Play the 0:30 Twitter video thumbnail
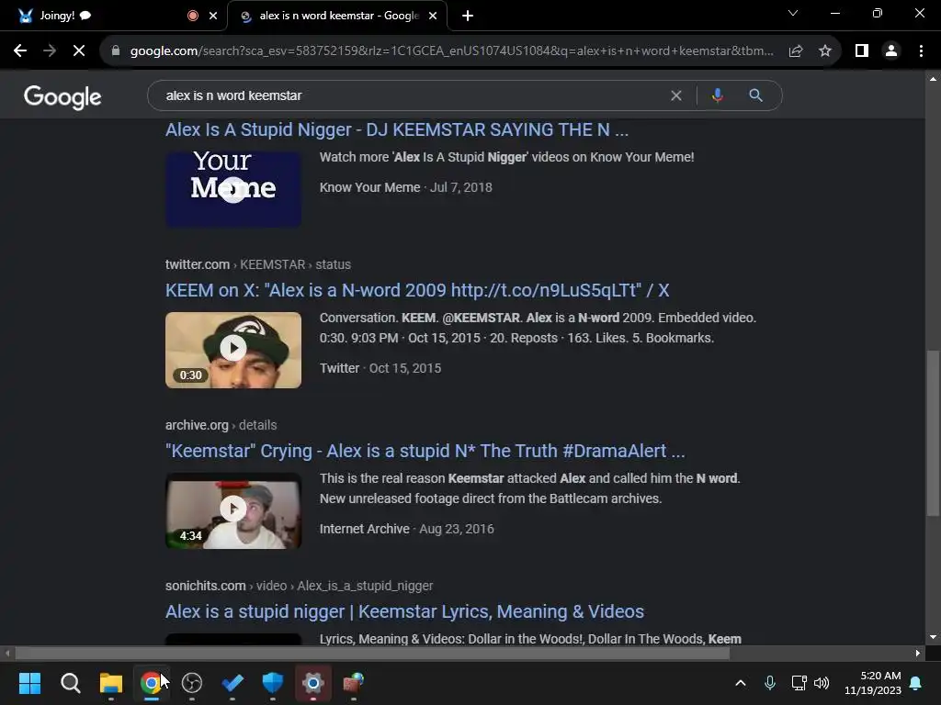 tap(233, 350)
